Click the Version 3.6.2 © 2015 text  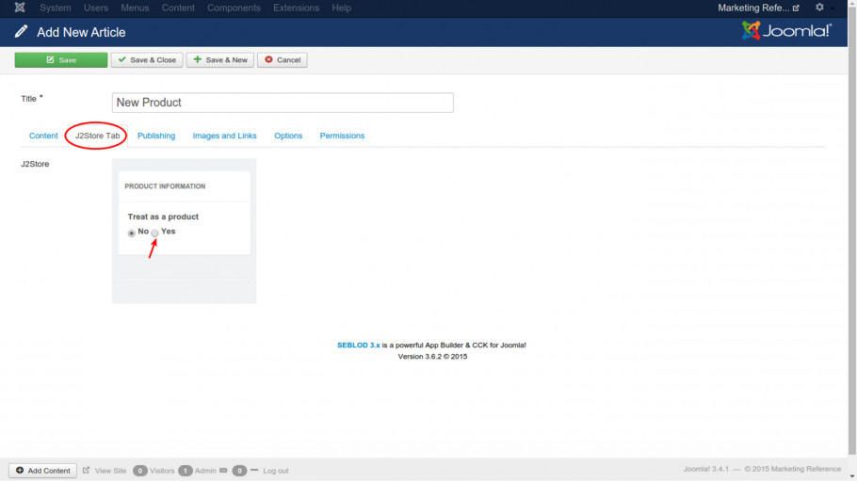[x=432, y=356]
